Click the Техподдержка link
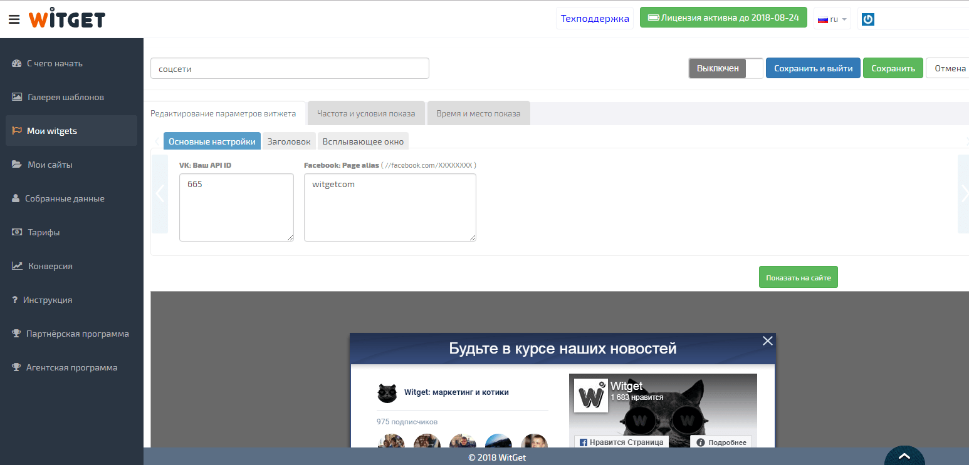 point(595,18)
